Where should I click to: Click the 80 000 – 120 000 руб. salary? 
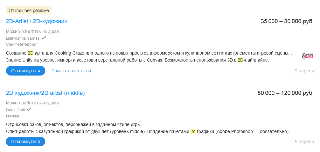285,93
